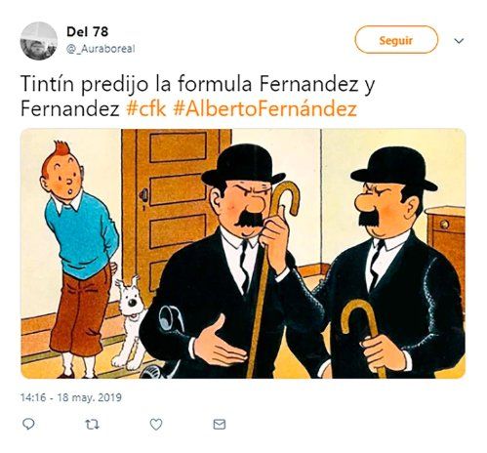The height and width of the screenshot is (453, 487).
Task: Open the 14:16 - 18 may. 2019 timestamp
Action: coord(71,397)
